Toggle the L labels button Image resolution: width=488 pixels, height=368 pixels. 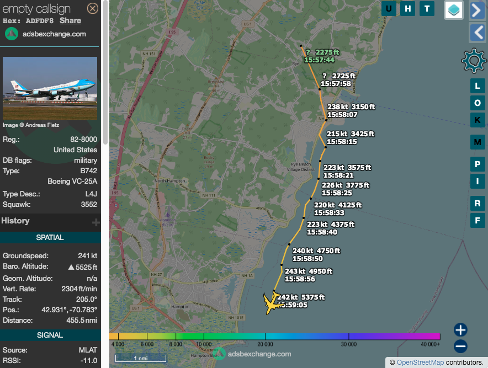point(478,86)
